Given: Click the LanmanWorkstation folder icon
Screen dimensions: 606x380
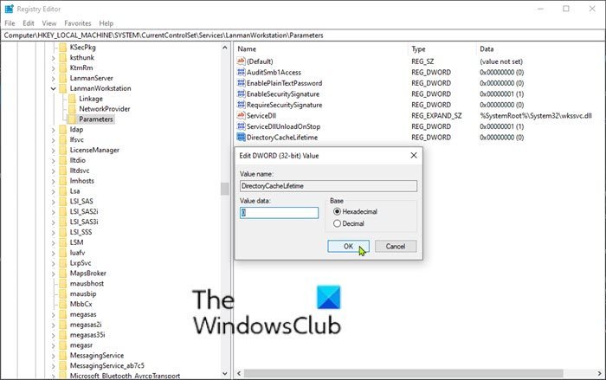Looking at the screenshot, I should tap(63, 88).
